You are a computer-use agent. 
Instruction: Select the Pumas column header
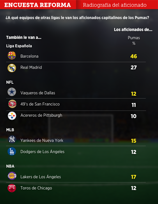(134, 38)
